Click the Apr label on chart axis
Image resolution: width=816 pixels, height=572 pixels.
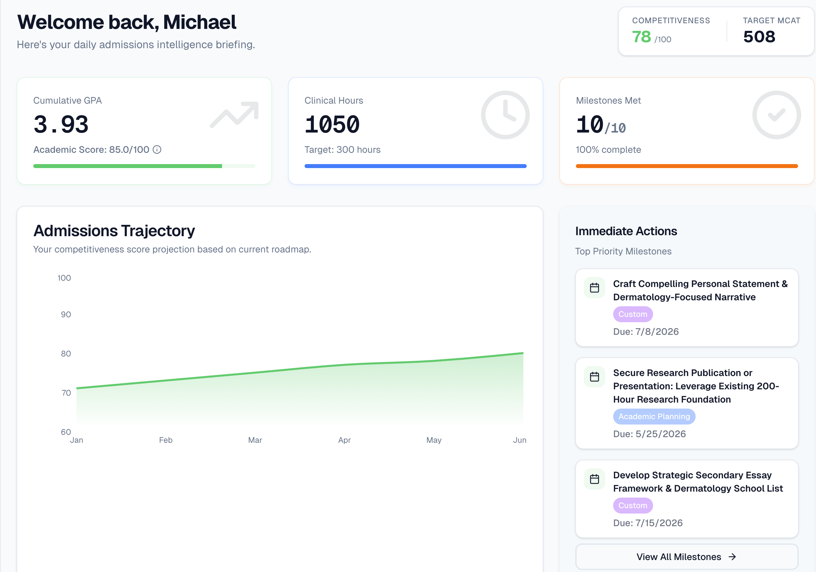point(344,440)
